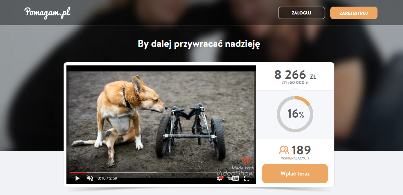This screenshot has width=403, height=195.
Task: Unmute the video using the speaker icon
Action: point(90,178)
